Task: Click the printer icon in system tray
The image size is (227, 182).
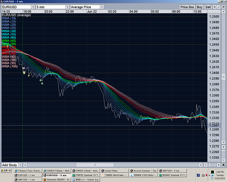Action: pyautogui.click(x=203, y=175)
